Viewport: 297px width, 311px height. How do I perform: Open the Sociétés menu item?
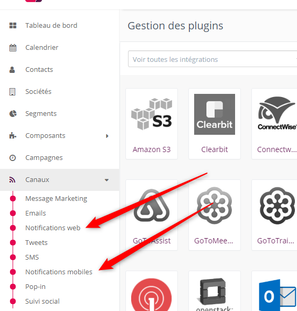38,92
